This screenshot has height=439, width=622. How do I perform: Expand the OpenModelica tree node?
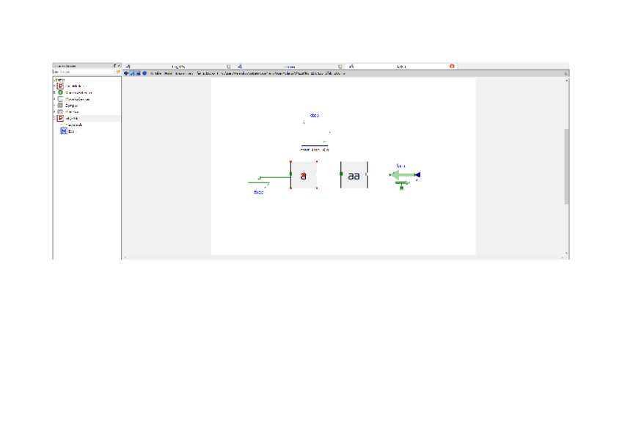(54, 86)
